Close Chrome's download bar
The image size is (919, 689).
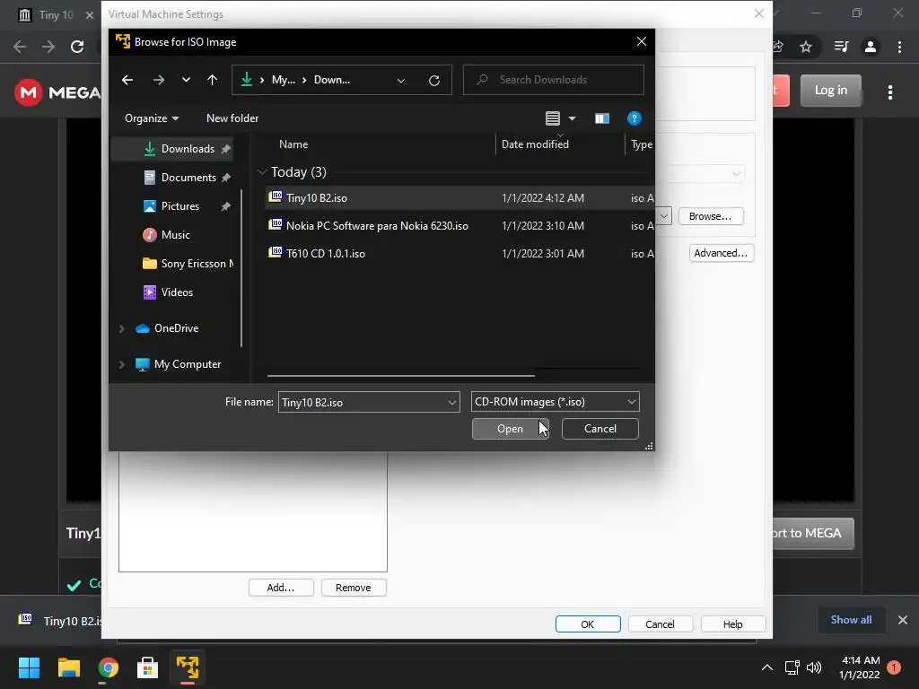903,620
